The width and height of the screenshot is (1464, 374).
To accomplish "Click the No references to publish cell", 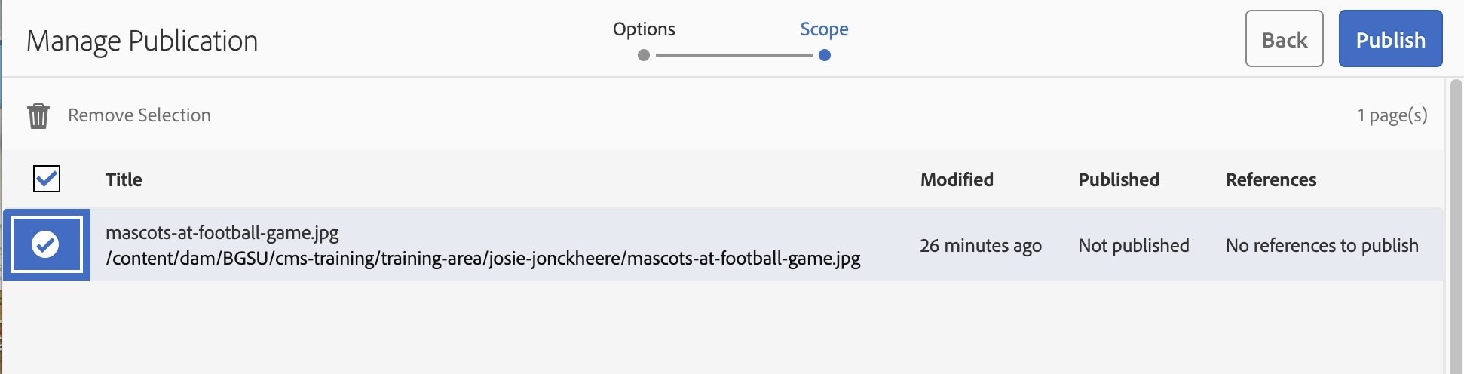I will coord(1322,245).
